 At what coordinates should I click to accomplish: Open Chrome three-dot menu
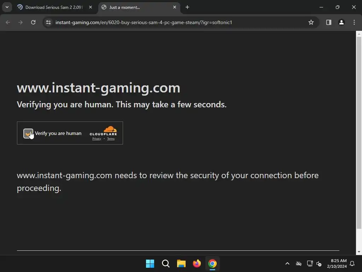pyautogui.click(x=354, y=22)
